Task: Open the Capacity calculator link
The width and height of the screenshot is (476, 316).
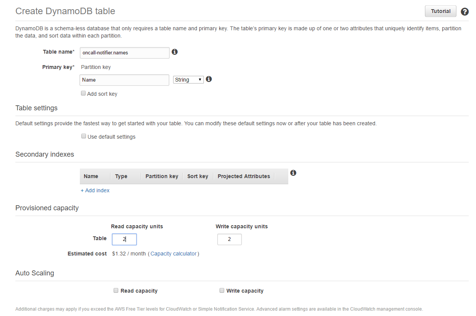Action: (174, 254)
